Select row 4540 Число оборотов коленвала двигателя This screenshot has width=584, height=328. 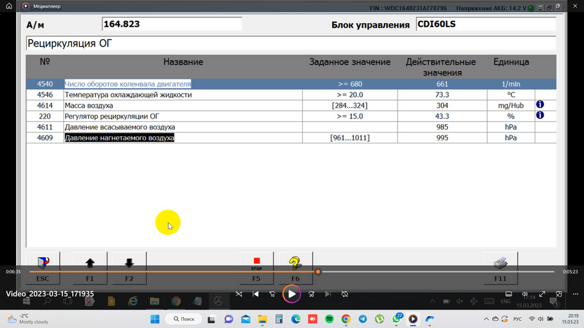click(x=291, y=84)
